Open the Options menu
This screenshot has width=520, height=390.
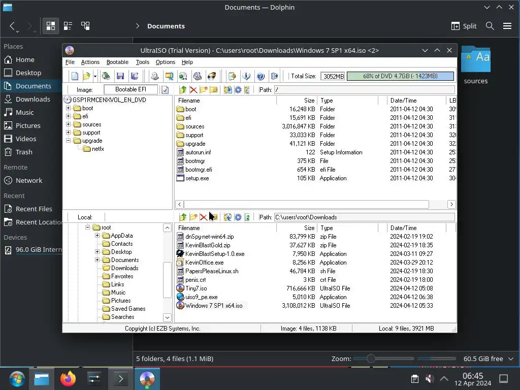(x=166, y=62)
